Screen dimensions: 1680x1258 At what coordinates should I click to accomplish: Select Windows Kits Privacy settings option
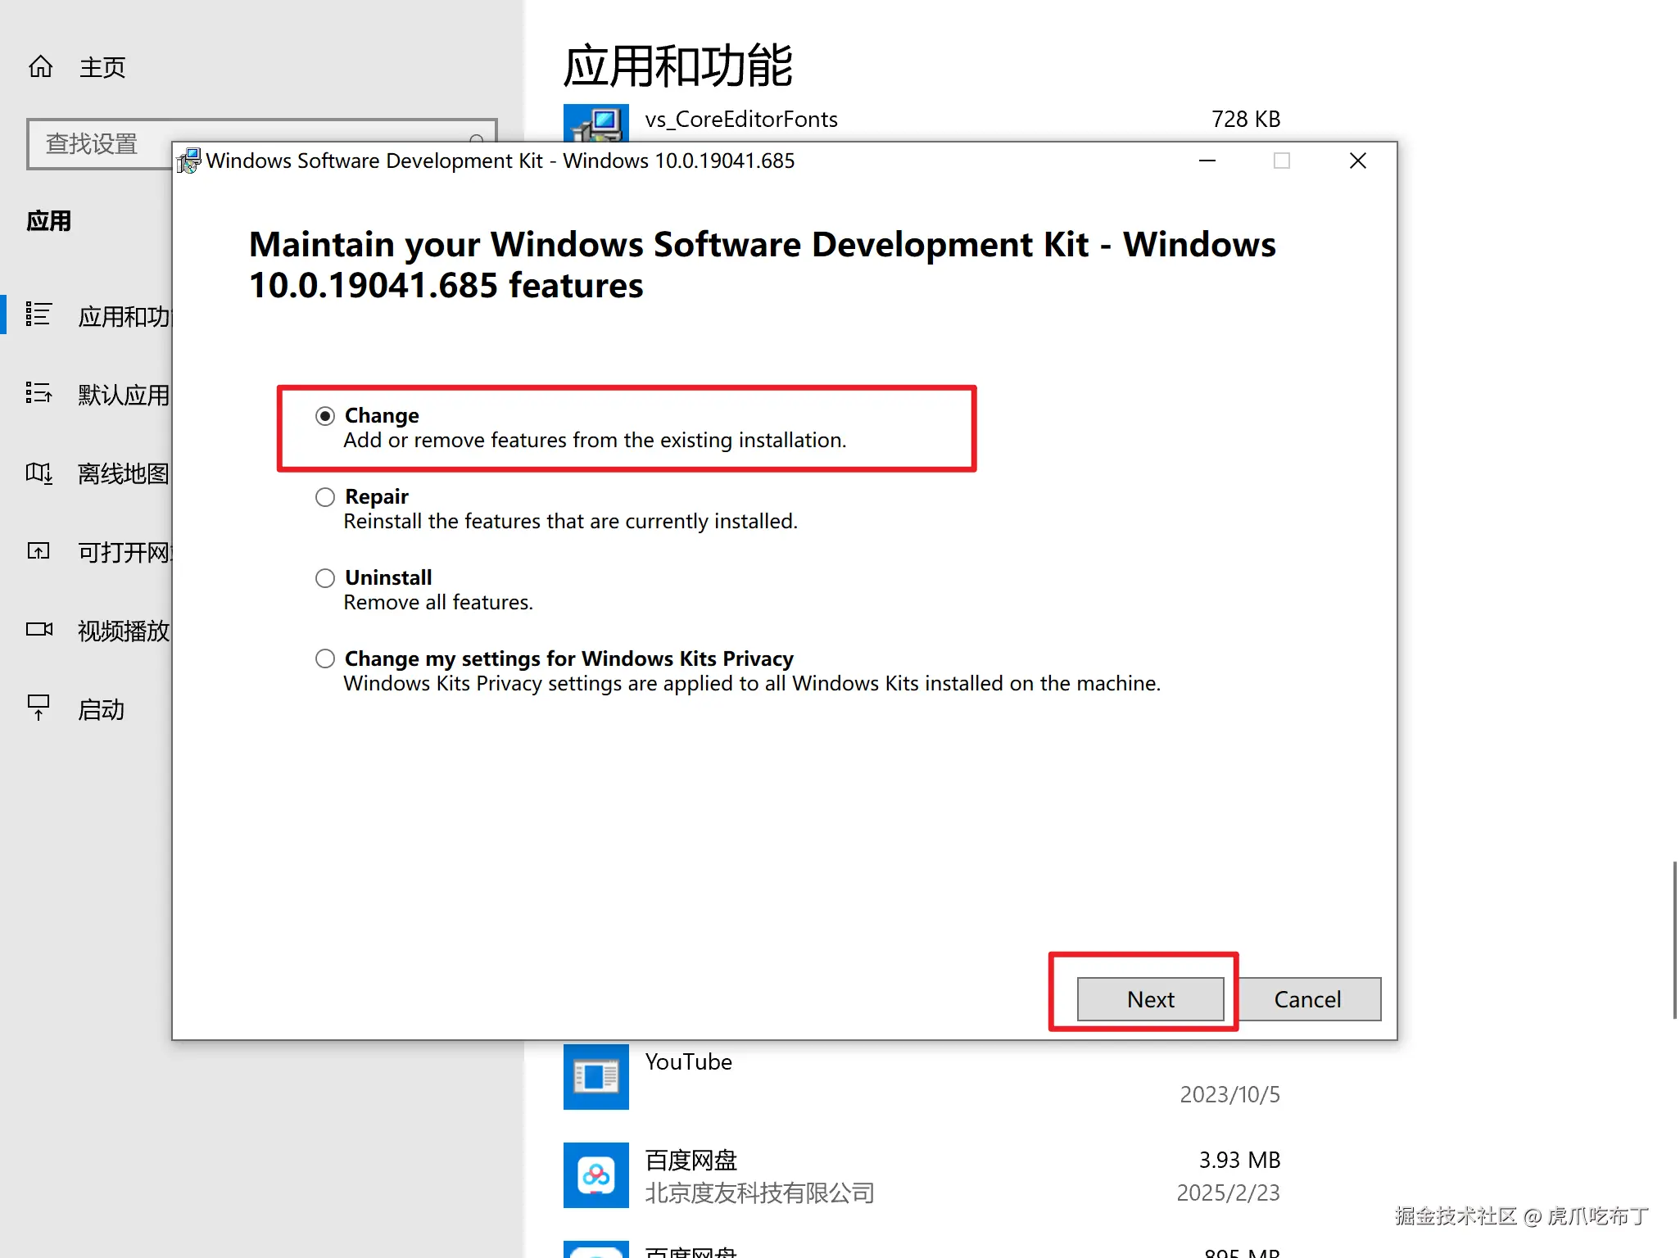coord(325,659)
